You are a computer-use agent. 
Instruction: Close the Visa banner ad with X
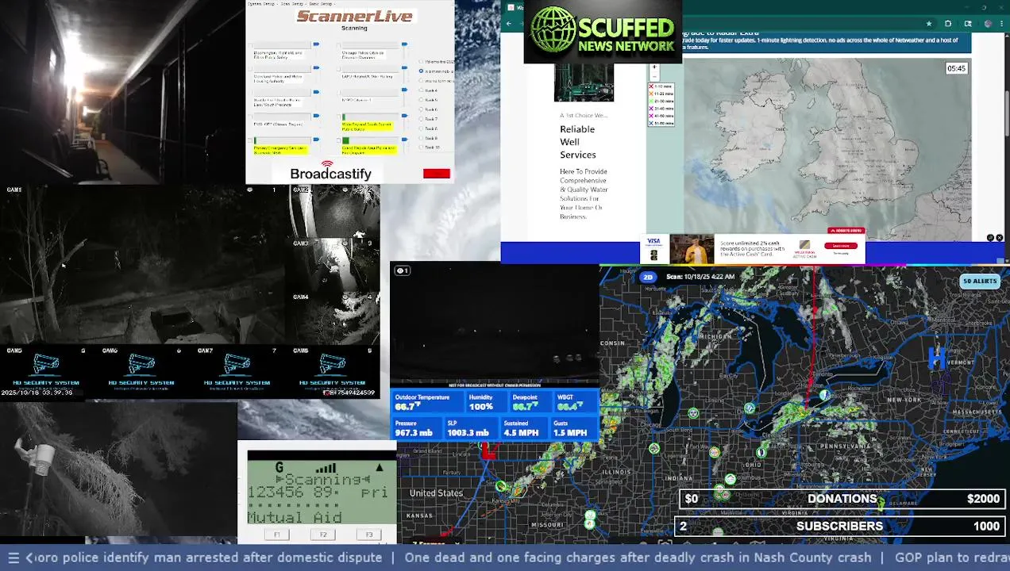pyautogui.click(x=1000, y=237)
